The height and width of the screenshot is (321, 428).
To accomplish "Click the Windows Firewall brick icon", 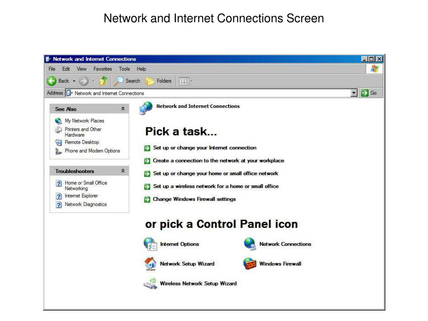I will click(x=250, y=264).
